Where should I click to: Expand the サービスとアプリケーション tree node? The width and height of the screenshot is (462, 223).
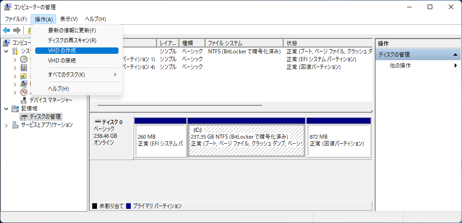tap(6, 125)
